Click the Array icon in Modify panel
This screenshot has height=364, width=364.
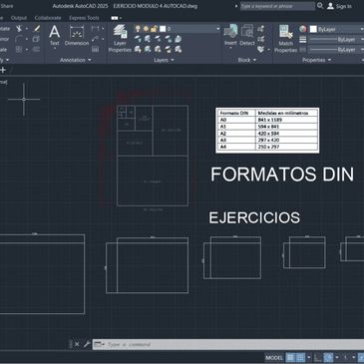tap(19, 50)
